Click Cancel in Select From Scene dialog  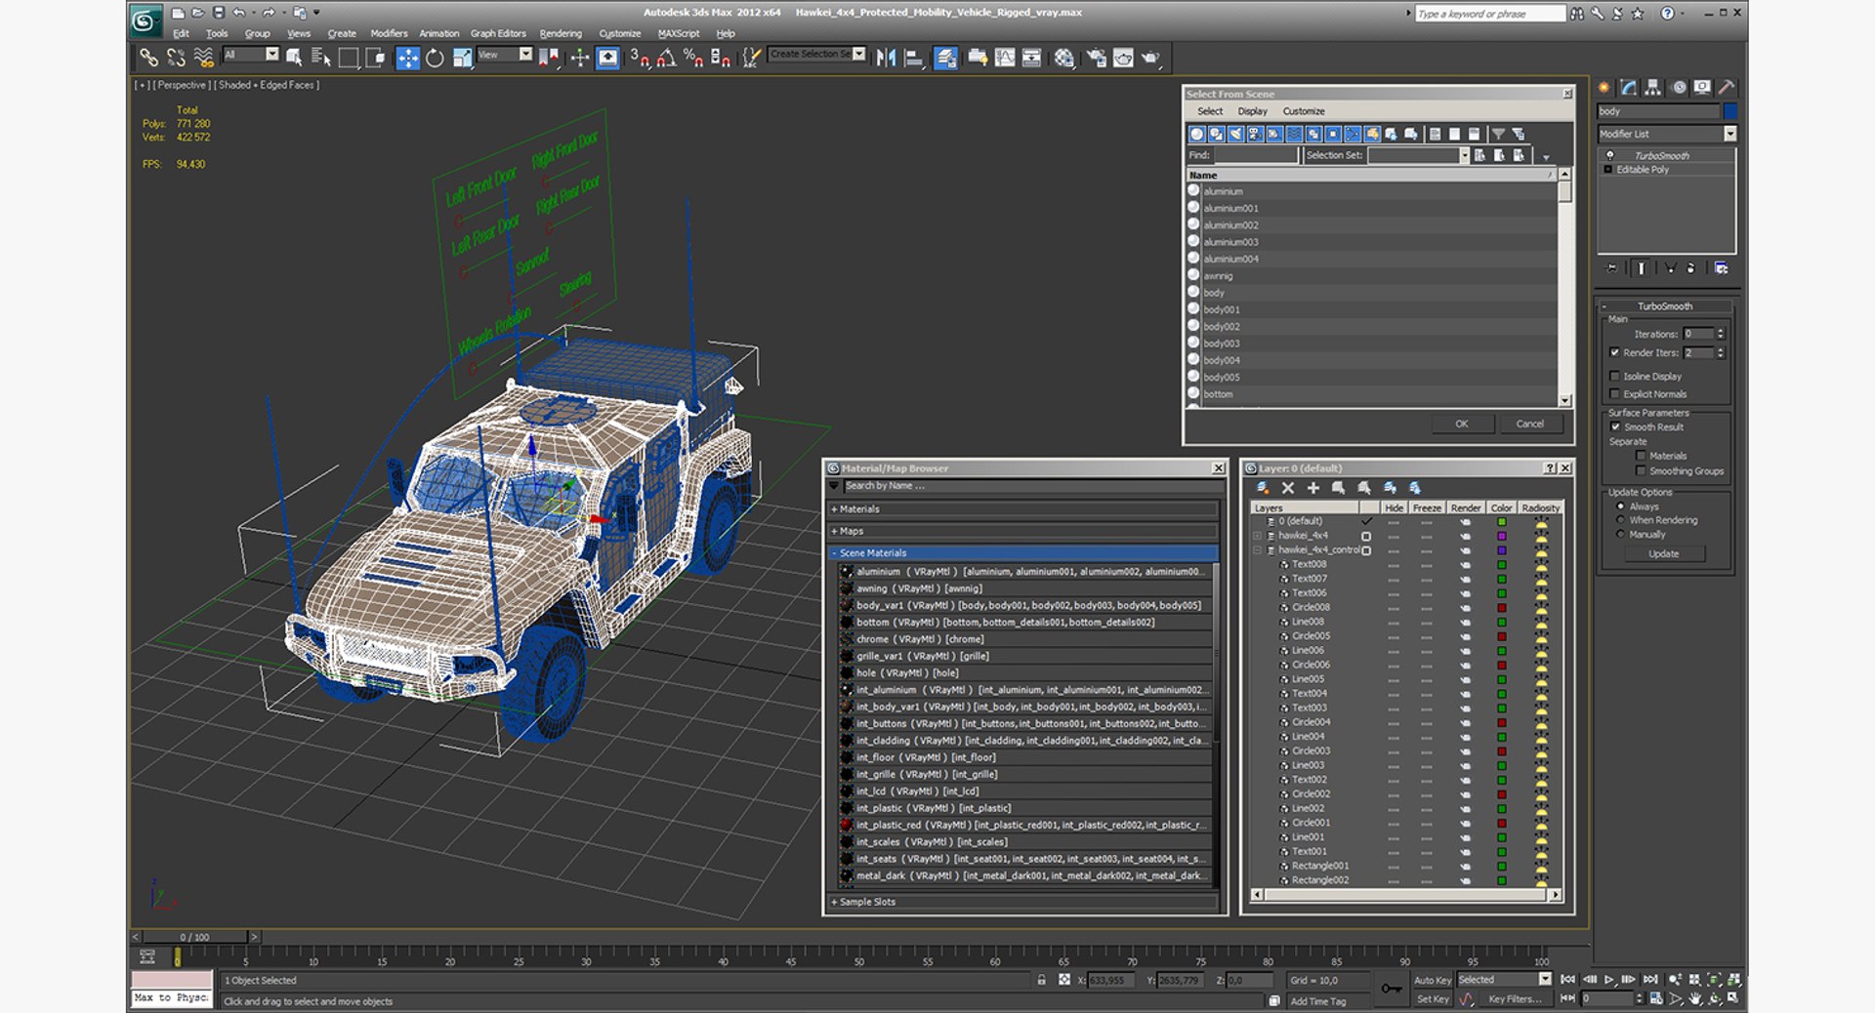(x=1529, y=424)
